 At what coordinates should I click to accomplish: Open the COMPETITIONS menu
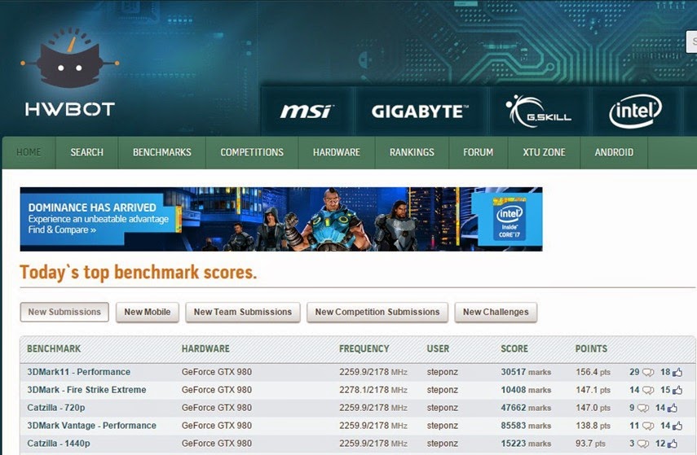252,152
